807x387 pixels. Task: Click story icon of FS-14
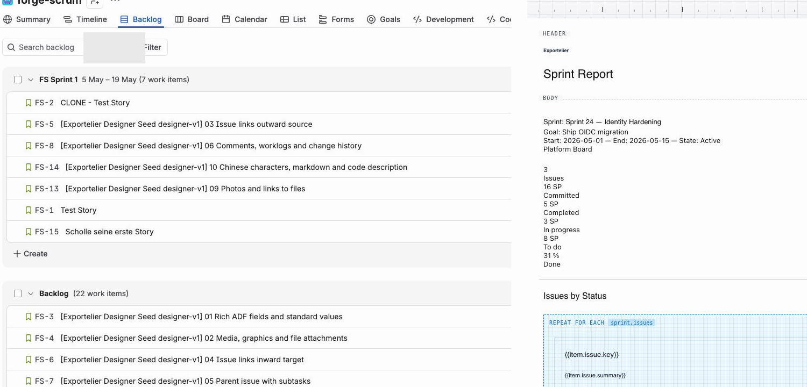29,167
